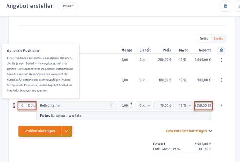Toggle the Opt. optional position marker
This screenshot has height=162, width=240.
coord(31,105)
